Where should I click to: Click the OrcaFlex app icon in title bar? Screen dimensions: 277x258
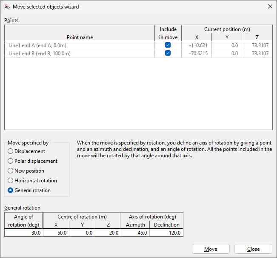[7, 7]
